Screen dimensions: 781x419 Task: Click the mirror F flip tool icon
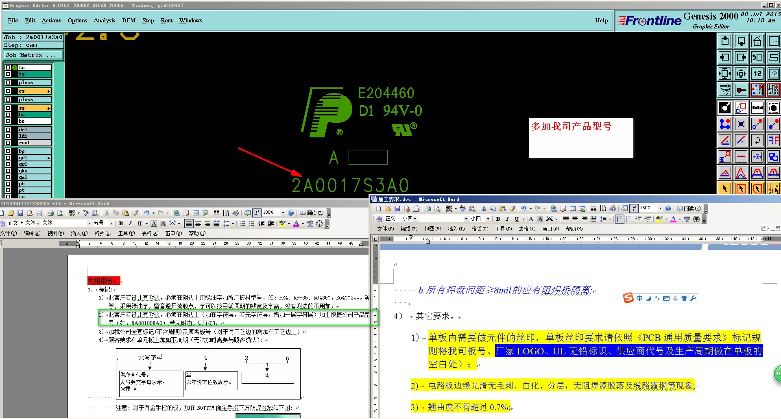[x=773, y=140]
